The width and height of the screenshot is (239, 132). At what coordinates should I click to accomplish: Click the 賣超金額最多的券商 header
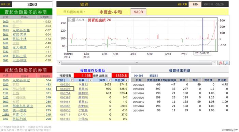tap(26, 12)
